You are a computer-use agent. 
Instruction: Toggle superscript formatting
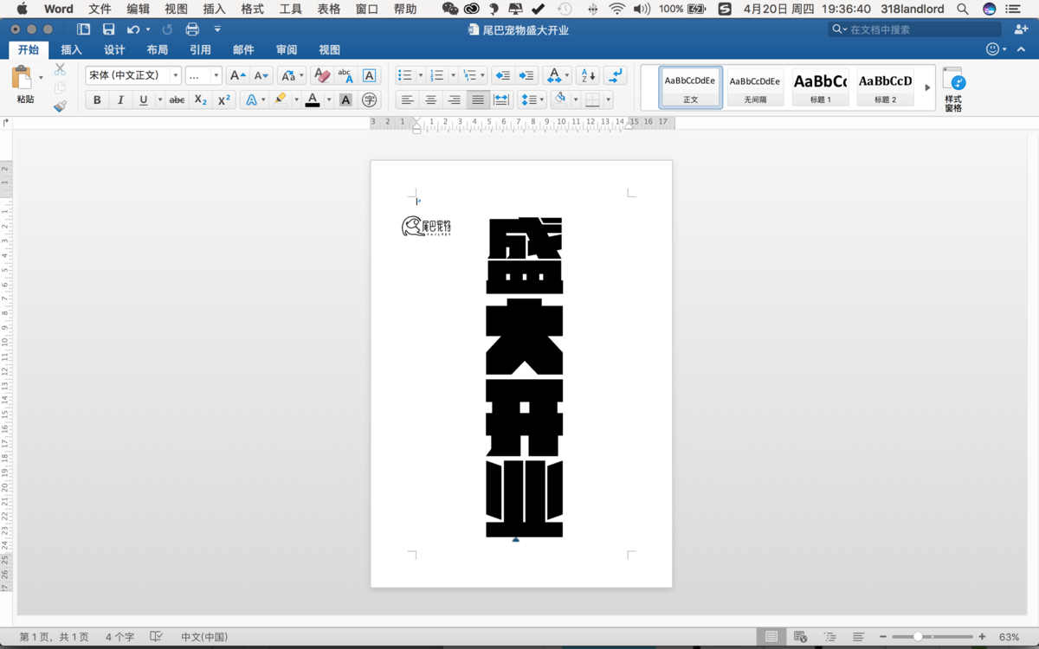click(223, 100)
